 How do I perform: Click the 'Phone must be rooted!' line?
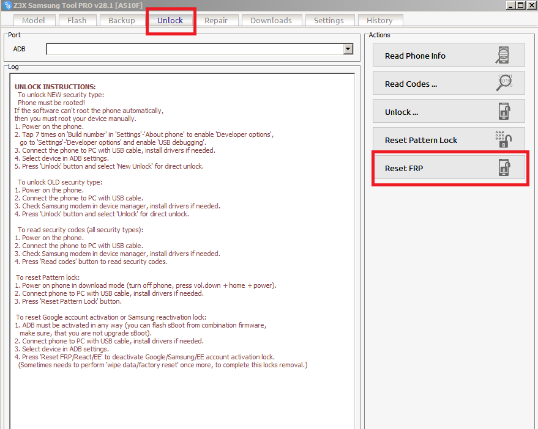(x=51, y=103)
